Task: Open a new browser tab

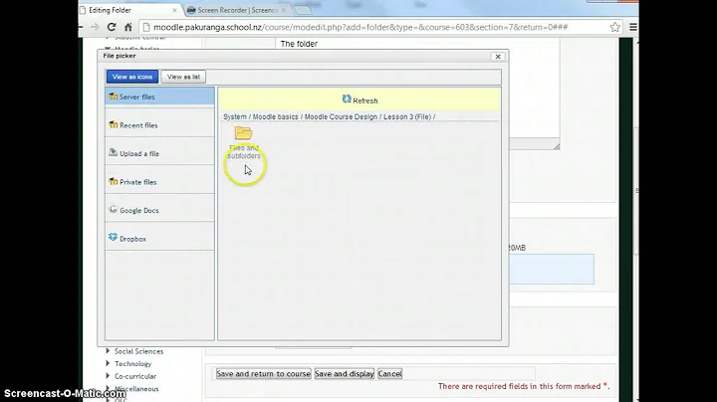Action: click(303, 10)
